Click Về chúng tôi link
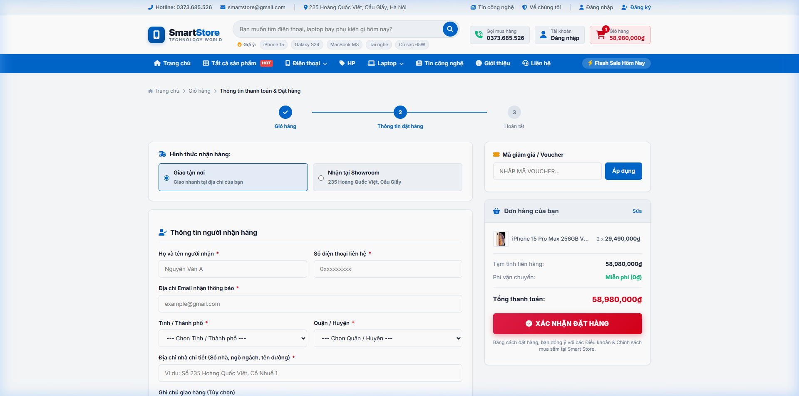The height and width of the screenshot is (396, 799). click(541, 7)
